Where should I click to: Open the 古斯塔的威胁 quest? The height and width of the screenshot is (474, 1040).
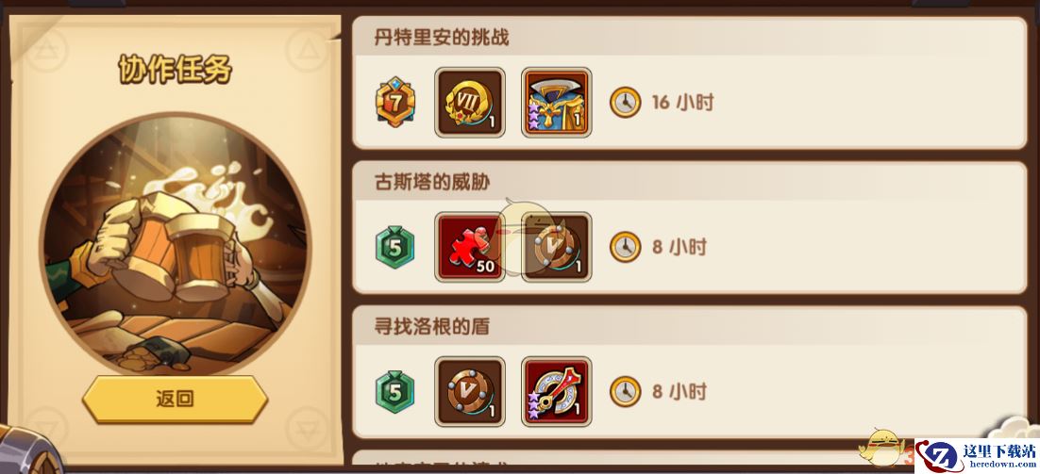689,228
